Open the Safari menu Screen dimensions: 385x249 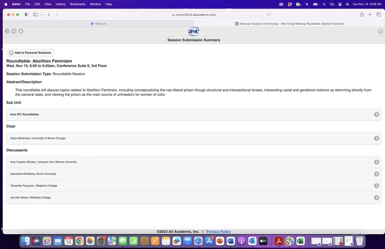pyautogui.click(x=16, y=4)
